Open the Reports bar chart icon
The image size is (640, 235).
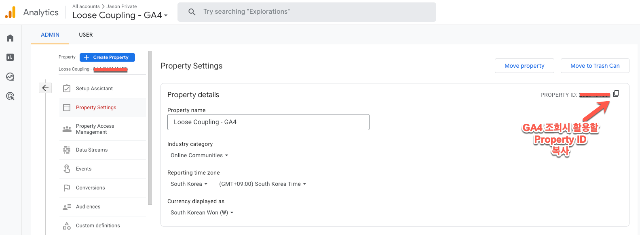(10, 57)
